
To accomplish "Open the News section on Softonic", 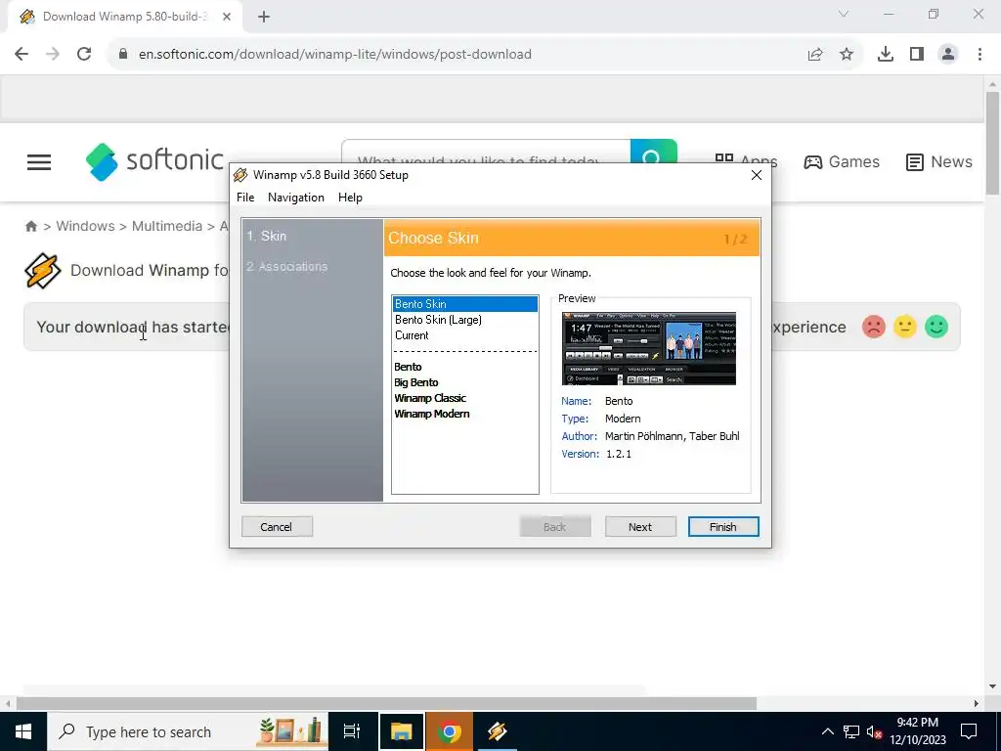I will coord(939,161).
